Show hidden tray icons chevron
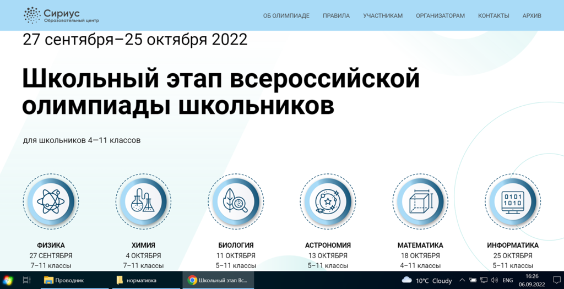The width and height of the screenshot is (564, 289). (x=462, y=280)
